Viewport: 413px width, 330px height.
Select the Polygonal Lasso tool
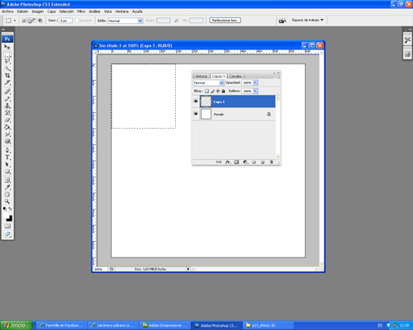coord(7,61)
